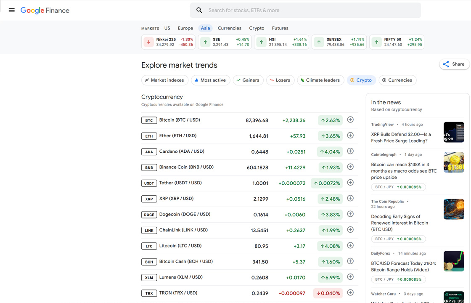Show the Gainers list

[x=248, y=80]
